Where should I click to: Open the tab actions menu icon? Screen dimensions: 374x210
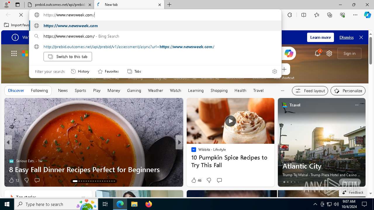pyautogui.click(x=18, y=5)
